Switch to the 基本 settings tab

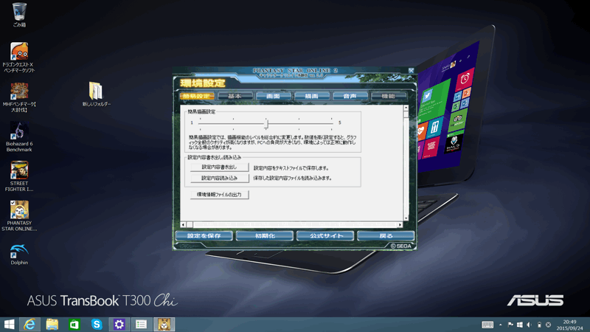coord(235,96)
